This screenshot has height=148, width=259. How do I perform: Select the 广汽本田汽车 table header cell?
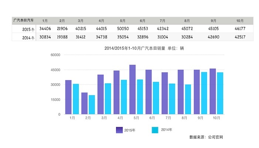tap(24, 20)
